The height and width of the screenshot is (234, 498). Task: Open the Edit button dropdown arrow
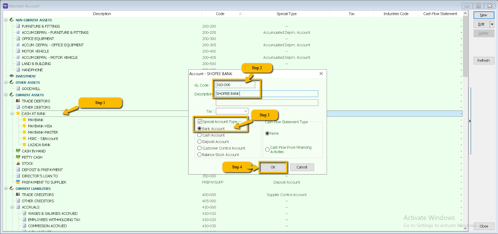tap(492, 24)
